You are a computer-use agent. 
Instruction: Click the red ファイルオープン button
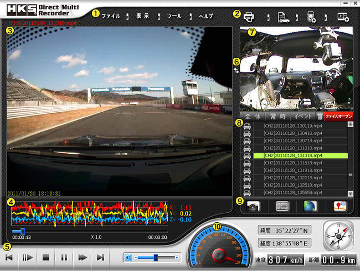339,116
